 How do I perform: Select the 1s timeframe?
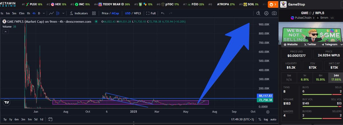click(x=2, y=13)
